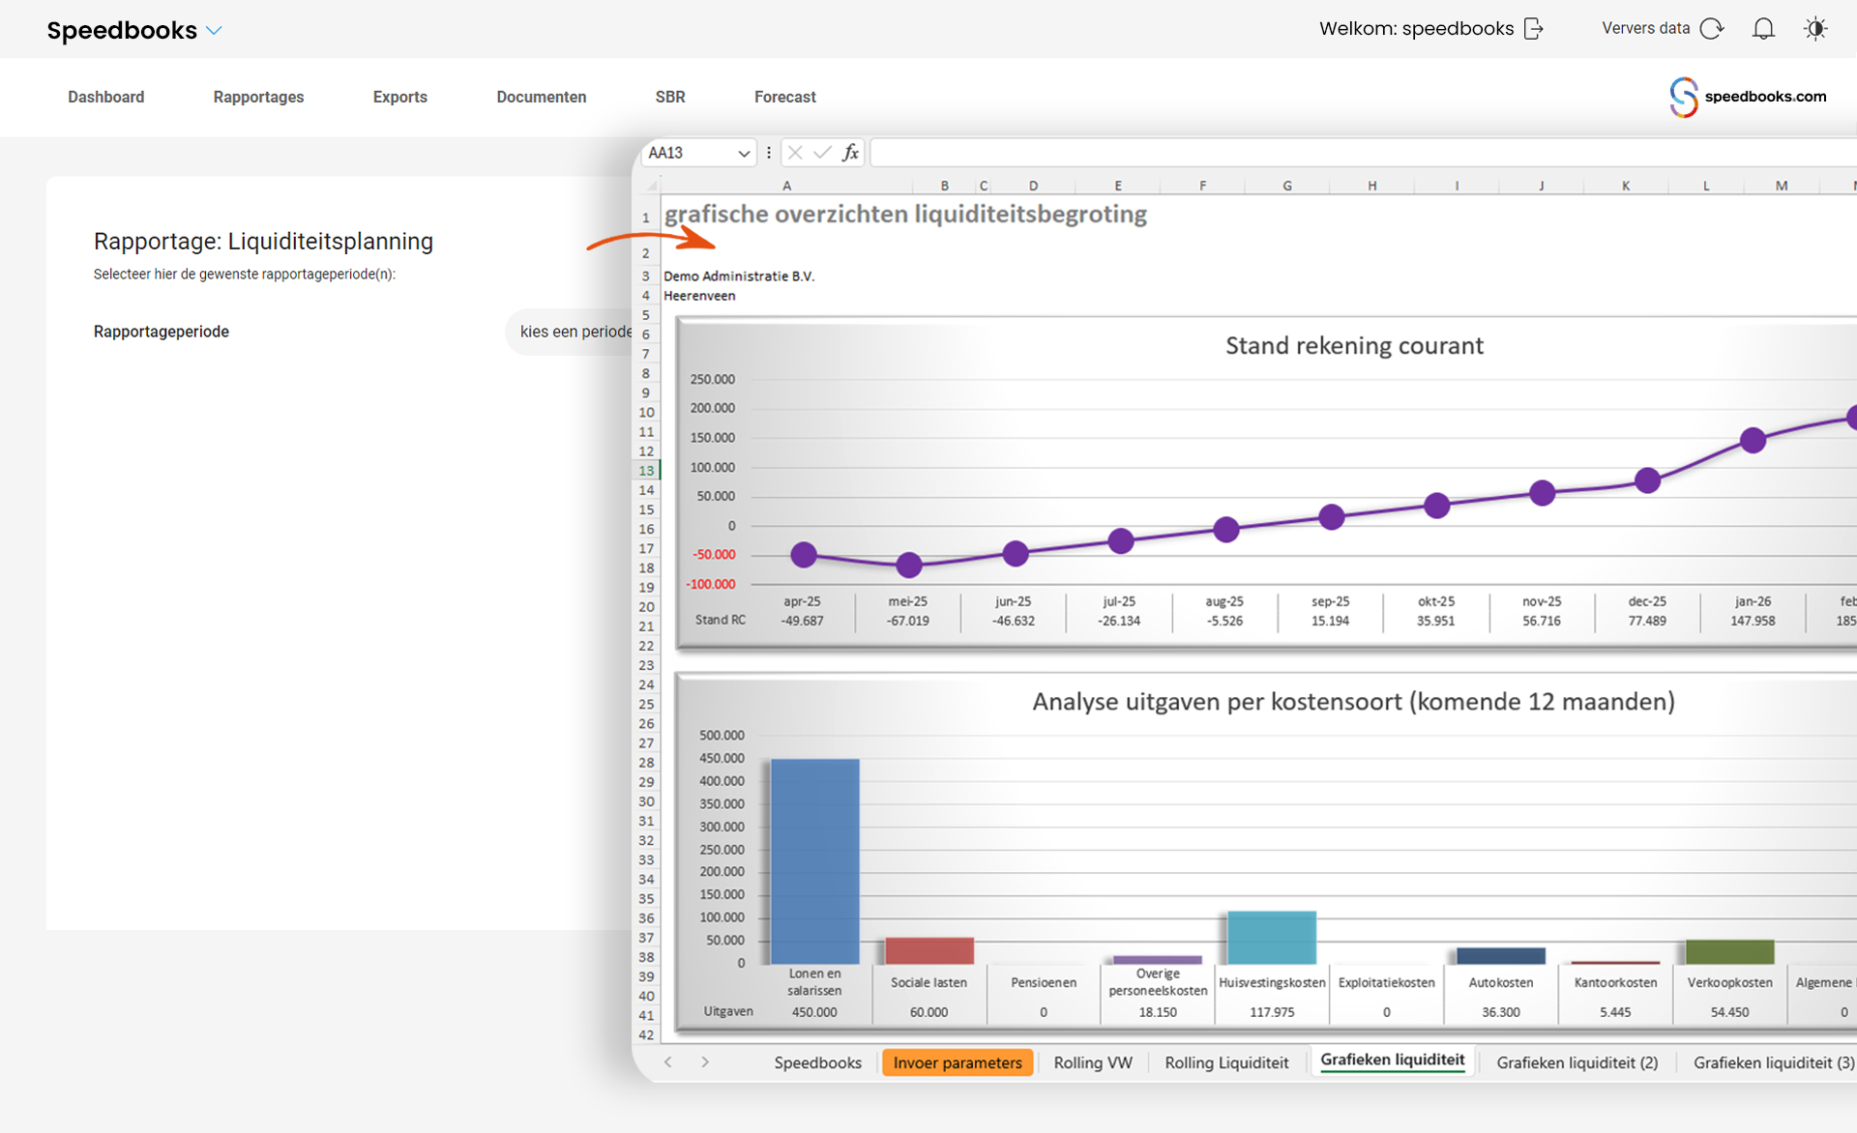Click the Lonen en salarissen blue bar

click(x=814, y=860)
